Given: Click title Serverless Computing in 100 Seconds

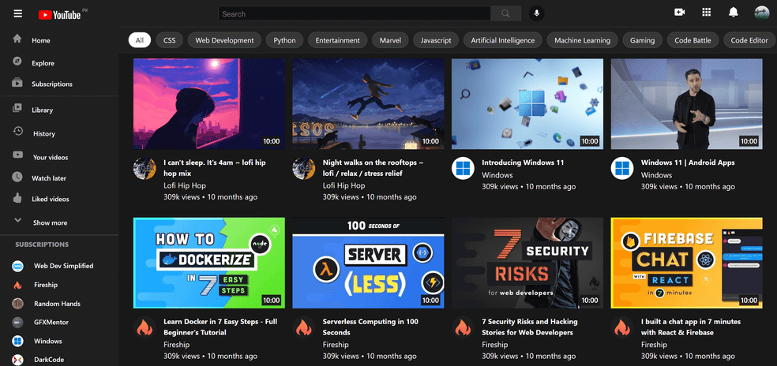Looking at the screenshot, I should pos(370,327).
